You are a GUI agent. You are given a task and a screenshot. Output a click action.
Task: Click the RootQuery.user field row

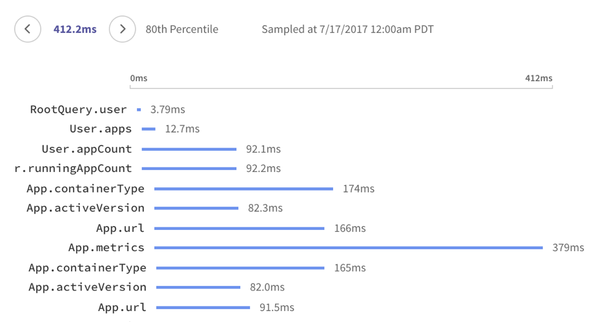(x=108, y=109)
